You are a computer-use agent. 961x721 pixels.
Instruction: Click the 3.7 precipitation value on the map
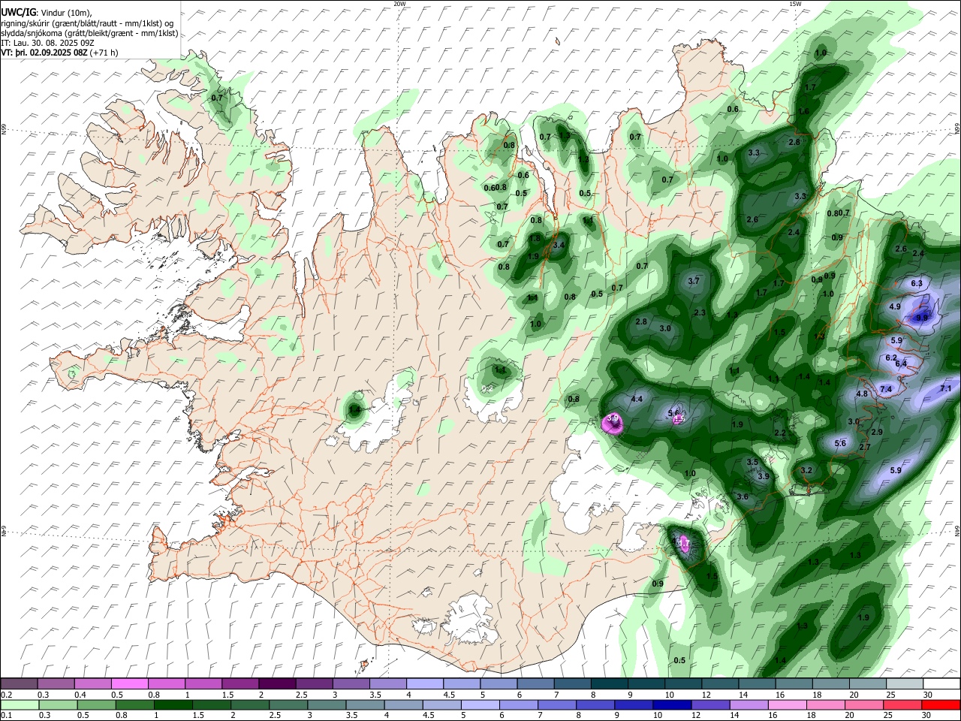[x=694, y=281]
